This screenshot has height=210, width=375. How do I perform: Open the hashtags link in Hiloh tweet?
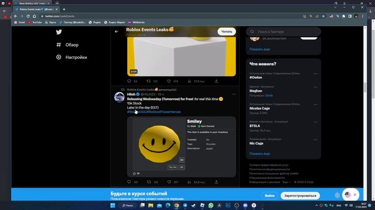pyautogui.click(x=154, y=112)
